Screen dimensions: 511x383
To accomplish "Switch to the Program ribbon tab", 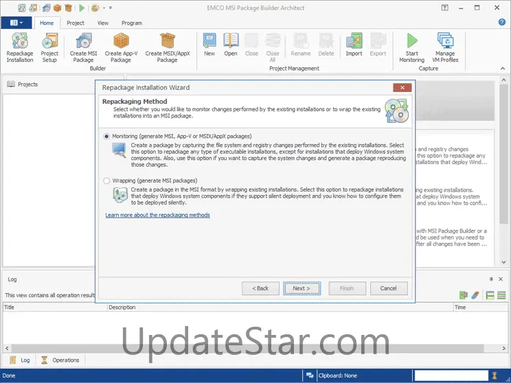I will pos(132,23).
